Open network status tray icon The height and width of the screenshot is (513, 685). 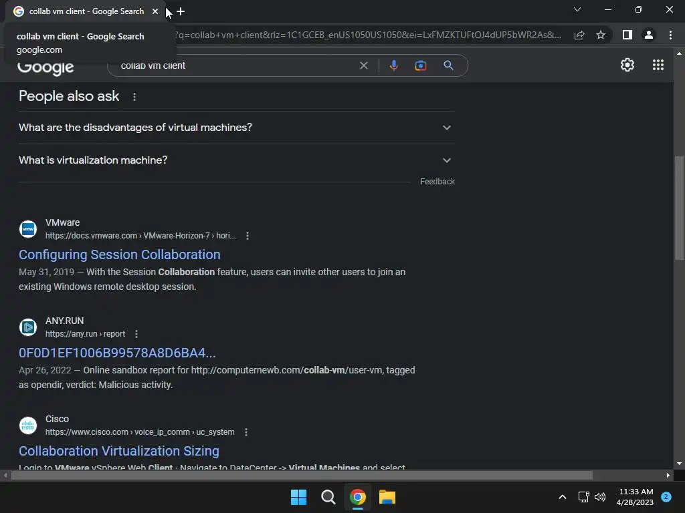[x=583, y=497]
